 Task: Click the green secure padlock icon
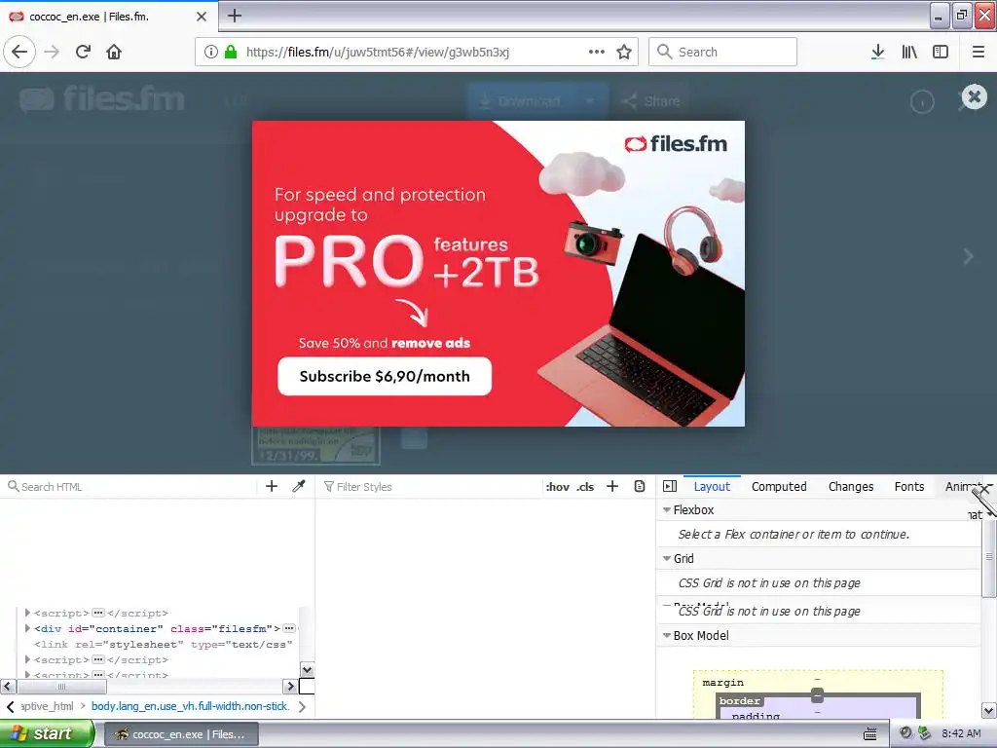tap(231, 52)
